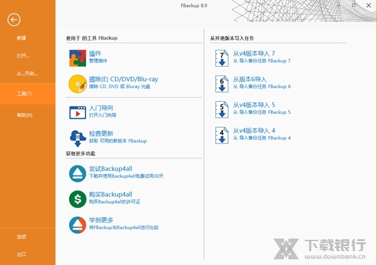Click the 检查更新 link
Viewport: 377px width, 265px height.
(101, 133)
